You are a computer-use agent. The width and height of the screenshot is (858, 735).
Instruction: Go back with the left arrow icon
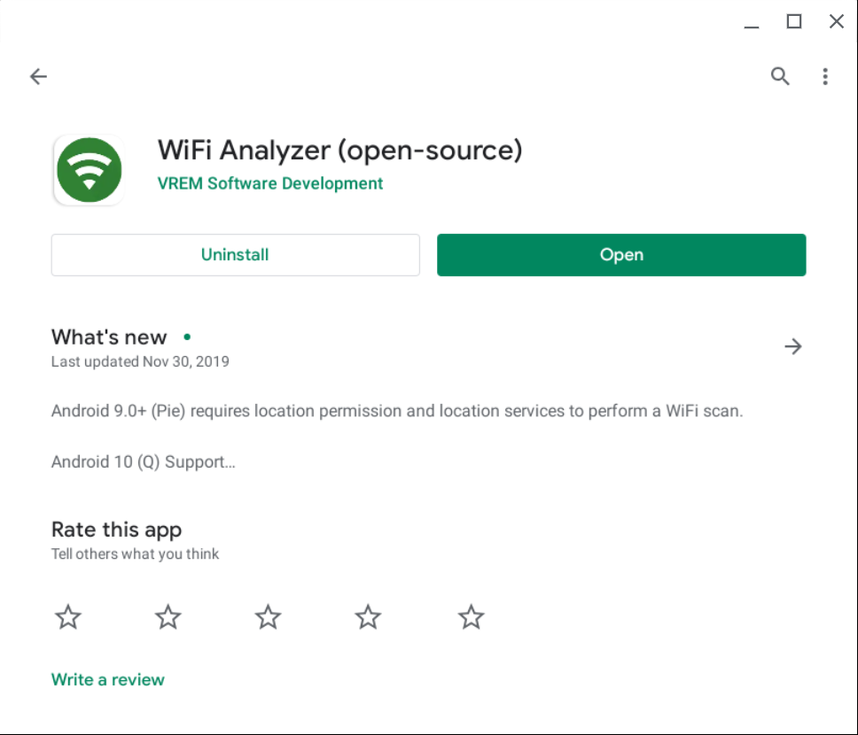click(x=38, y=76)
